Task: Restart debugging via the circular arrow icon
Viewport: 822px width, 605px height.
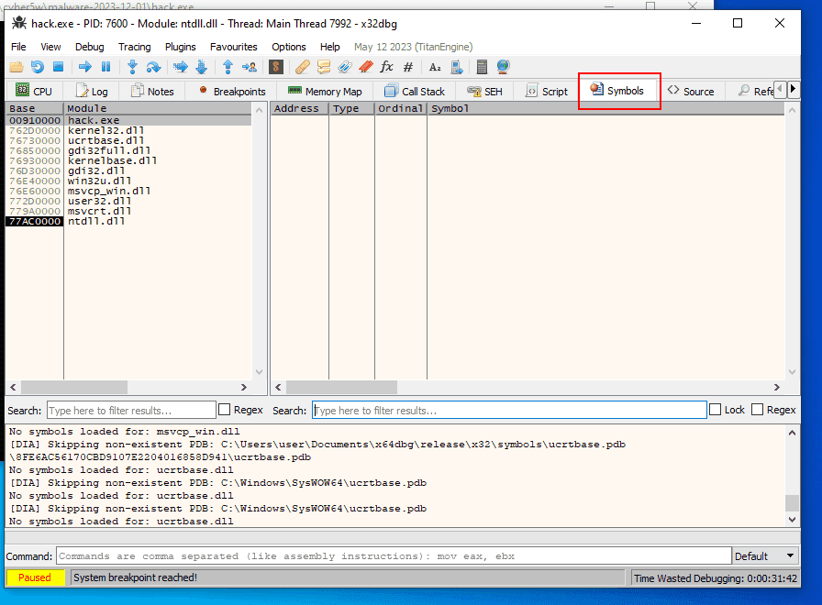Action: (37, 66)
